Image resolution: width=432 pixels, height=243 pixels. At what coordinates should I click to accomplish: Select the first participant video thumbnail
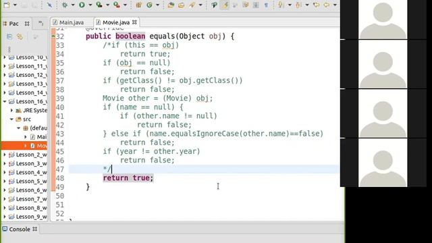[383, 20]
